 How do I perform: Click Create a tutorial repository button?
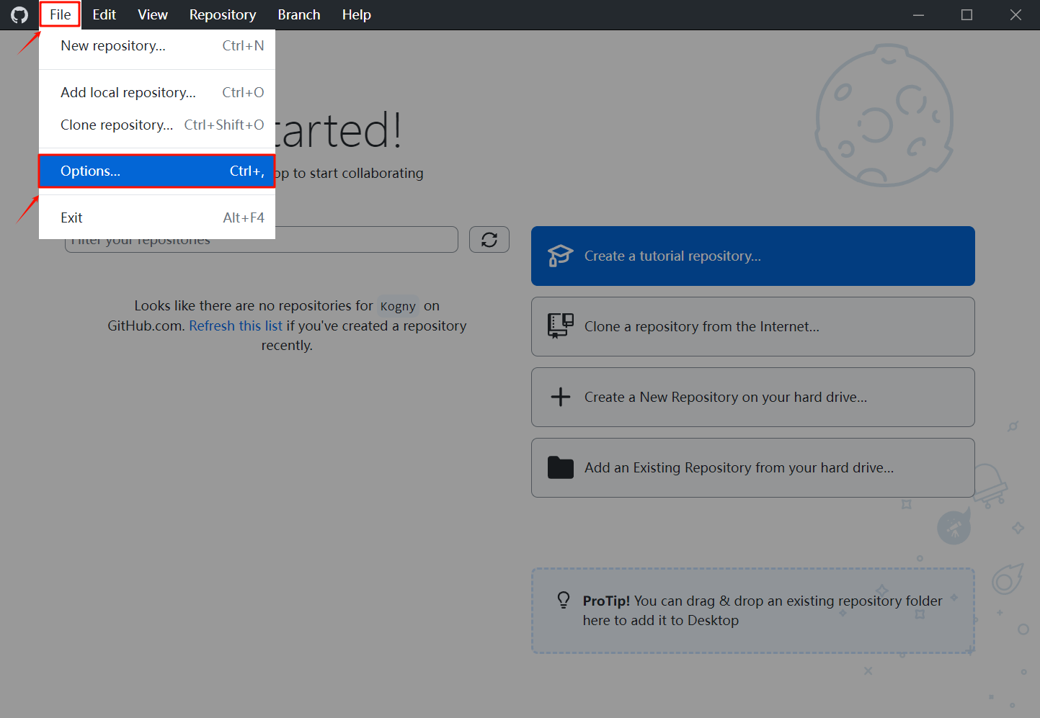753,256
